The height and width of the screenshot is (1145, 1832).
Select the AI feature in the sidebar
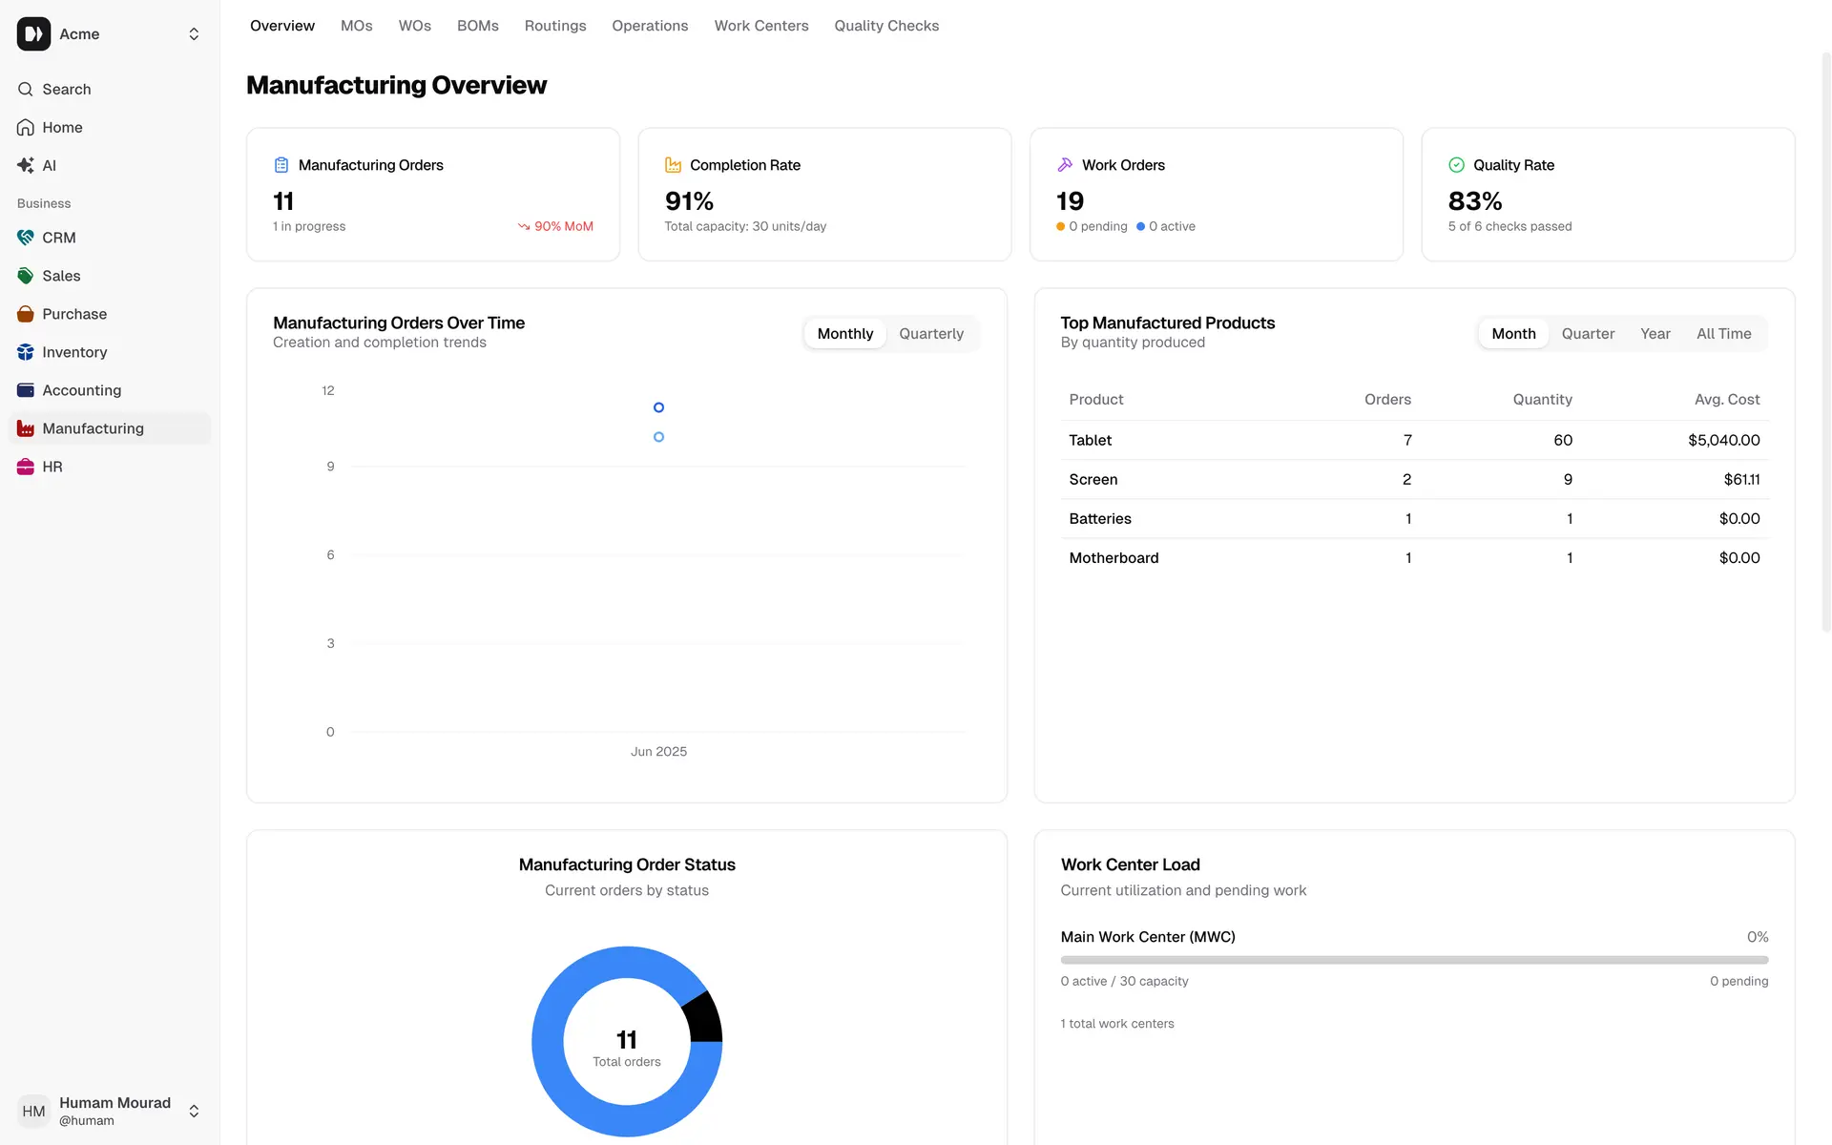pos(50,165)
